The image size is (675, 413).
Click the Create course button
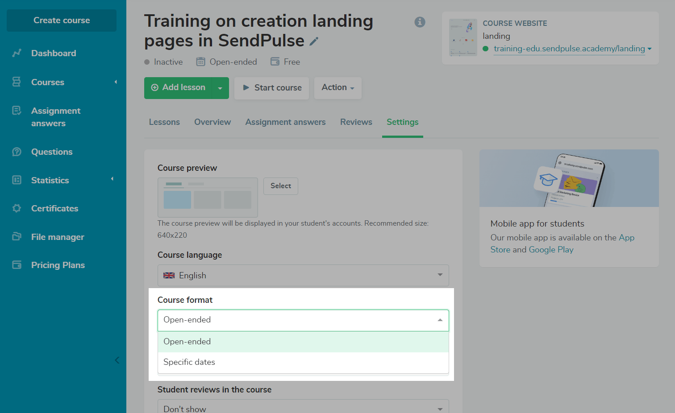pos(62,21)
